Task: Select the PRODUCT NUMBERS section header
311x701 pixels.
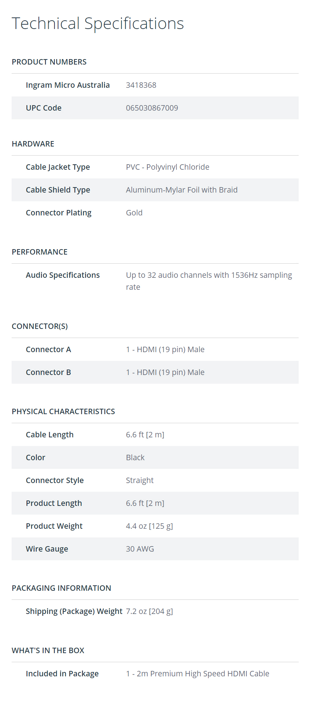Action: (49, 62)
